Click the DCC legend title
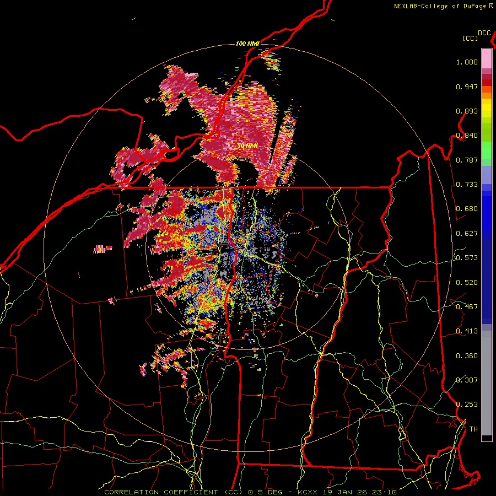 484,33
